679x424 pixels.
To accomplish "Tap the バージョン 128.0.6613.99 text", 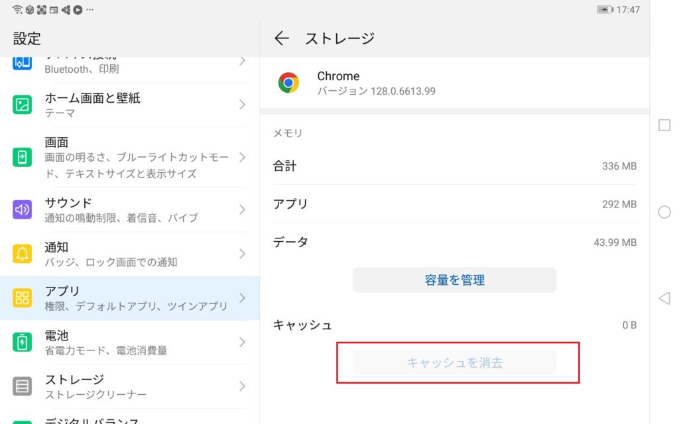I will tap(377, 91).
